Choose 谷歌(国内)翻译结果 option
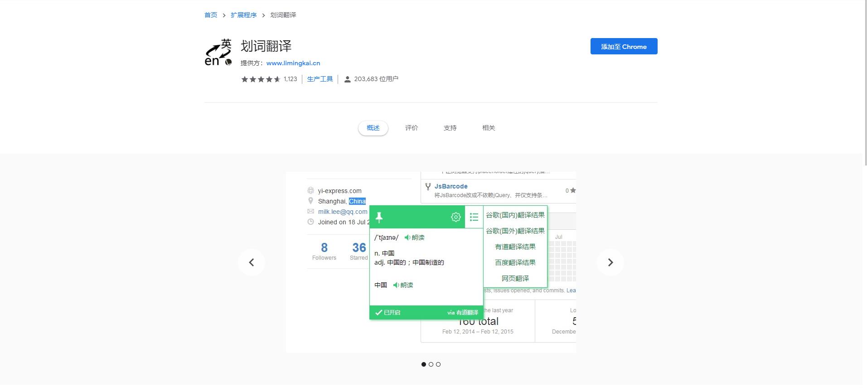Viewport: 867px width, 392px height. [515, 215]
